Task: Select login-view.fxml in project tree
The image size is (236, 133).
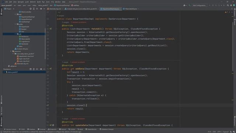Action: 23,59
